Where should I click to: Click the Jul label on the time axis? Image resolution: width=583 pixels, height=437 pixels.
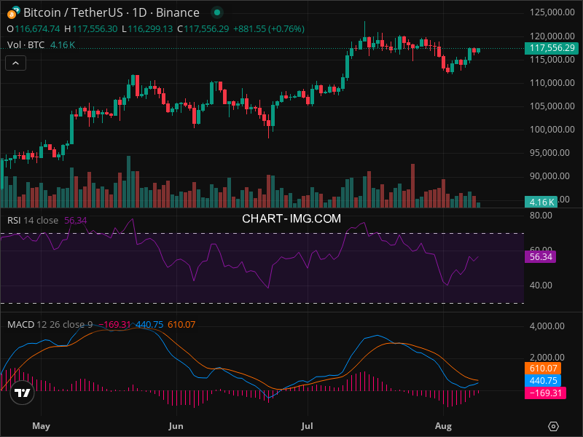click(307, 426)
